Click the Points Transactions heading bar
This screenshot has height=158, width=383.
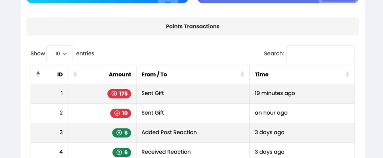point(193,27)
